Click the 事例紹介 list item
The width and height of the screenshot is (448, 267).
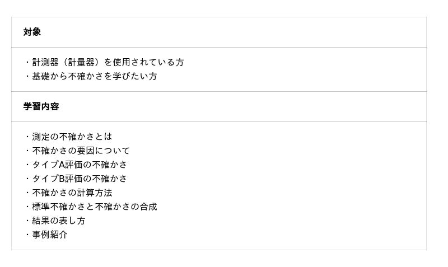click(x=49, y=235)
